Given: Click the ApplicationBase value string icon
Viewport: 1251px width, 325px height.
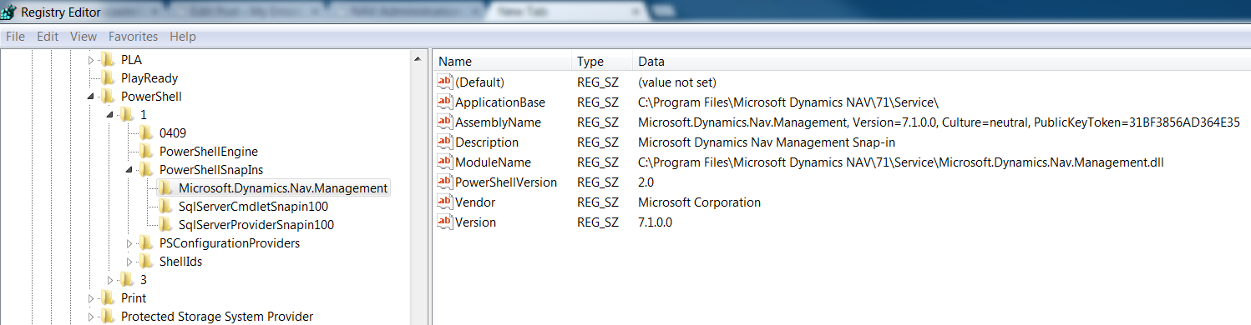Looking at the screenshot, I should pyautogui.click(x=445, y=102).
